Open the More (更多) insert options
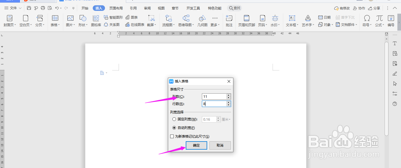This screenshot has height=168, width=401. (x=215, y=21)
